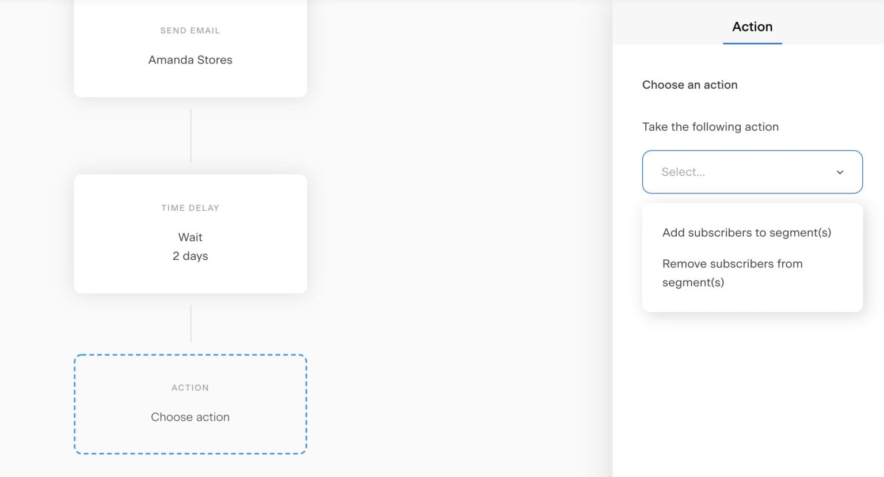Viewport: 884px width, 477px height.
Task: Select the Wait 2 days text
Action: [x=190, y=247]
